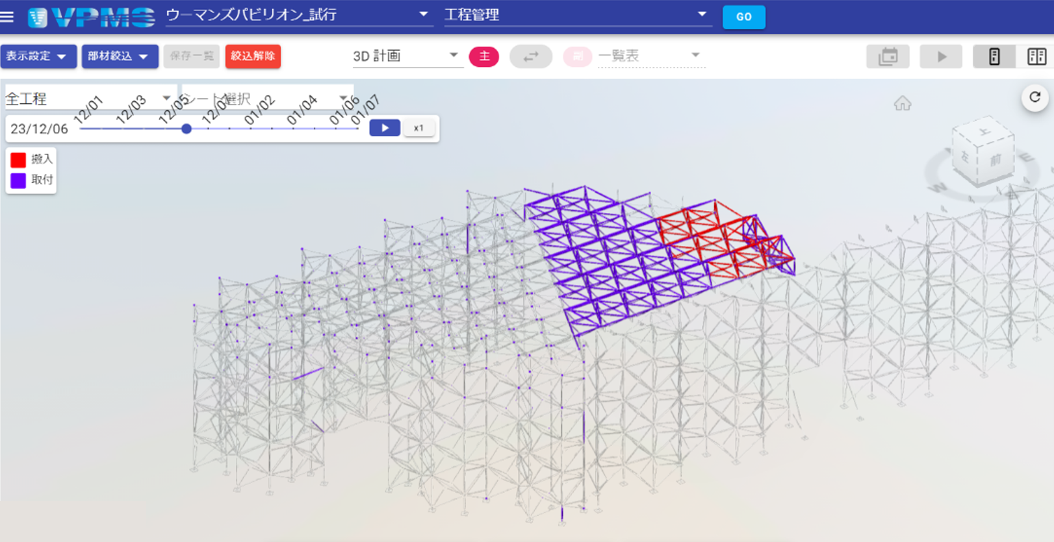
Task: Select the 主 (main) view toggle
Action: coord(484,56)
